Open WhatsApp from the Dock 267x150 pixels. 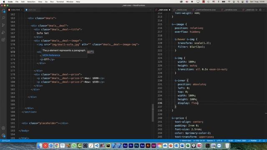coord(74,145)
